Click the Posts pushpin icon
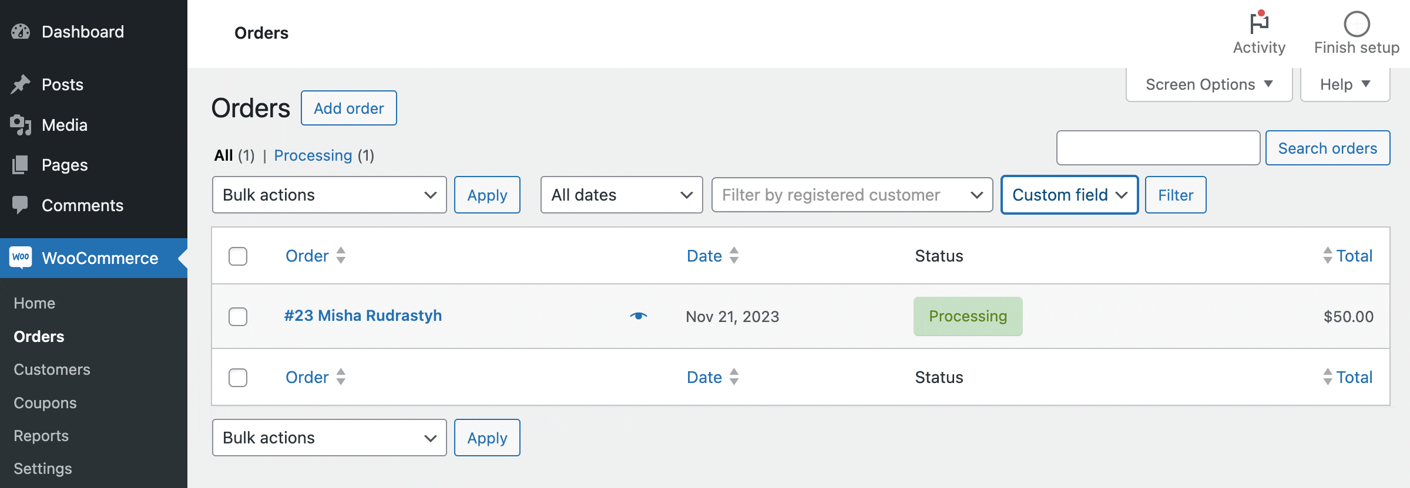1410x488 pixels. pos(21,84)
